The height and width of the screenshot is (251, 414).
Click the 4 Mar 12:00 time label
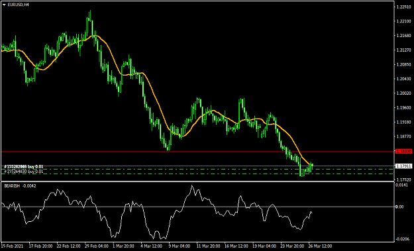click(152, 246)
